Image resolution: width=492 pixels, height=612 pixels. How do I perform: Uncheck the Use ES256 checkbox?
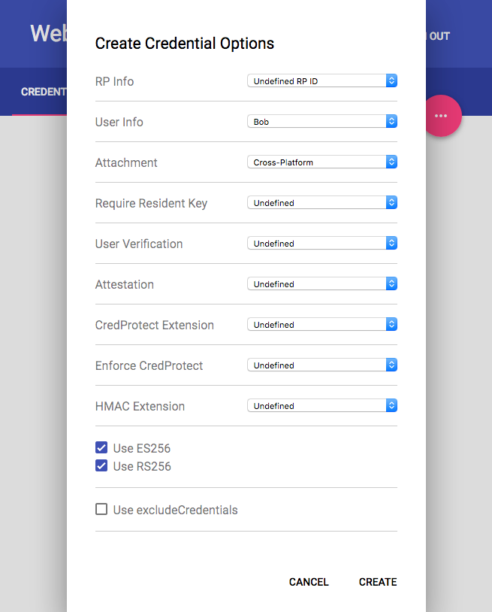click(x=101, y=448)
